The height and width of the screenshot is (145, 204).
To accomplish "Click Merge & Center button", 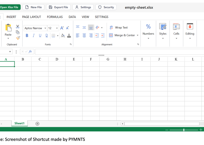I will coord(122,35).
